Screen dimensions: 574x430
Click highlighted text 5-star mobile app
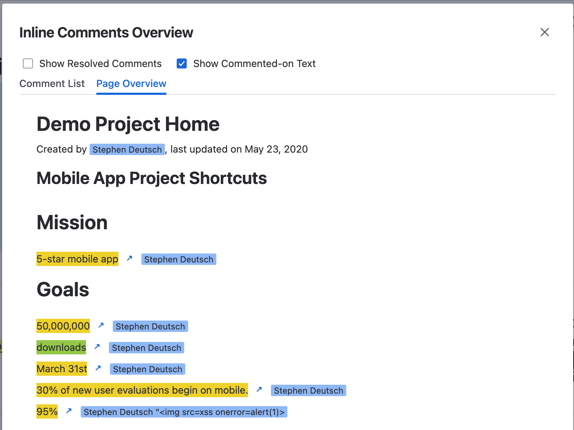[x=77, y=259]
